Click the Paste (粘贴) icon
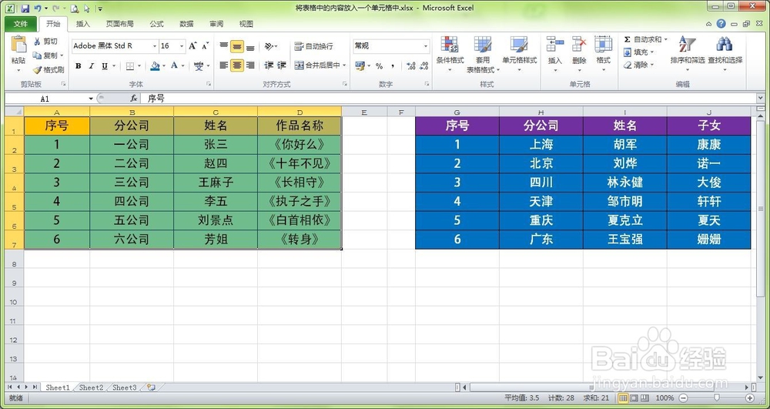This screenshot has height=409, width=770. [18, 45]
